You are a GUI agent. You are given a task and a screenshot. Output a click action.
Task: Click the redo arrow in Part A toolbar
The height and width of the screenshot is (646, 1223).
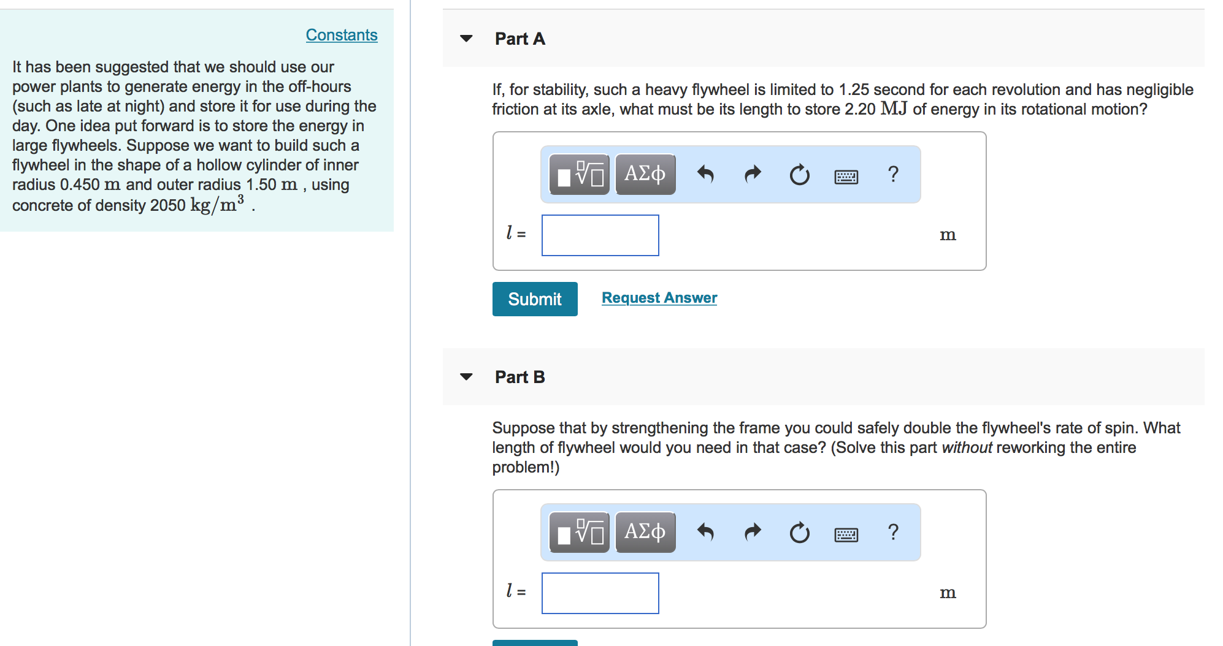752,174
